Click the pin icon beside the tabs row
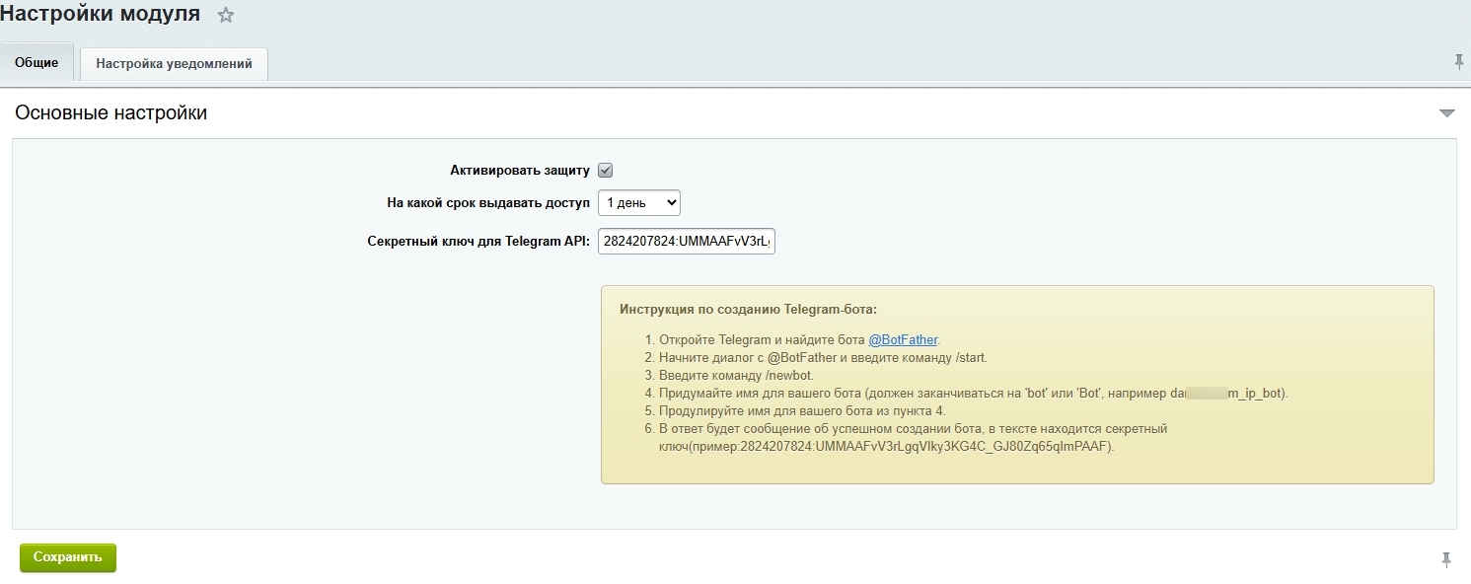 click(x=1458, y=62)
